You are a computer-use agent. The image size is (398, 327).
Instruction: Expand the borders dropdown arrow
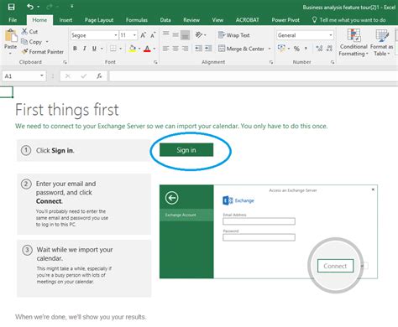click(x=121, y=49)
